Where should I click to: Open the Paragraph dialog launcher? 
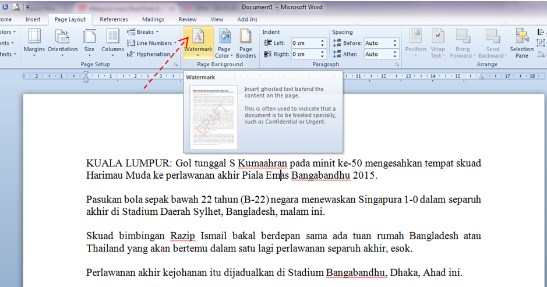pos(397,65)
